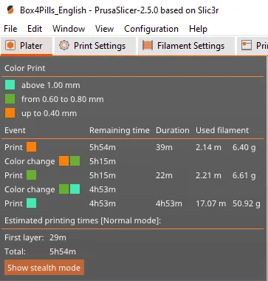Click the 6.40 g filament weight
Viewport: 268px width, 281px height.
coord(244,148)
